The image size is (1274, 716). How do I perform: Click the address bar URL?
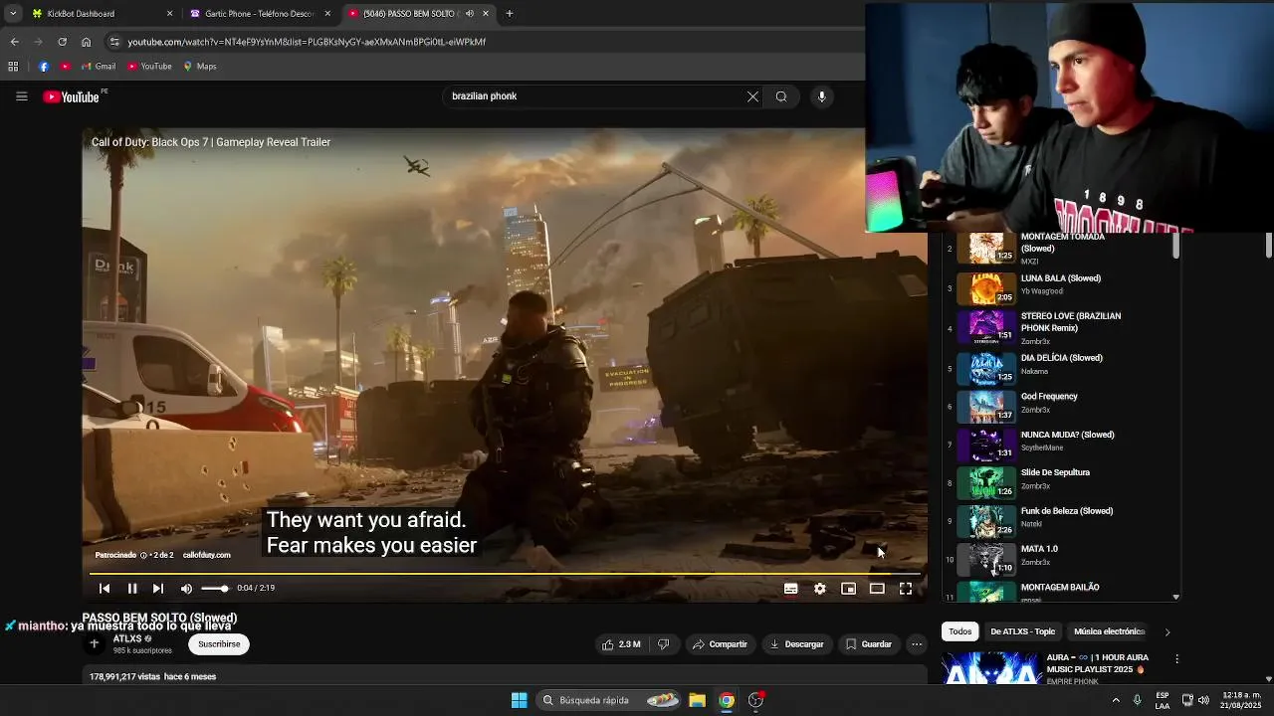(x=307, y=42)
